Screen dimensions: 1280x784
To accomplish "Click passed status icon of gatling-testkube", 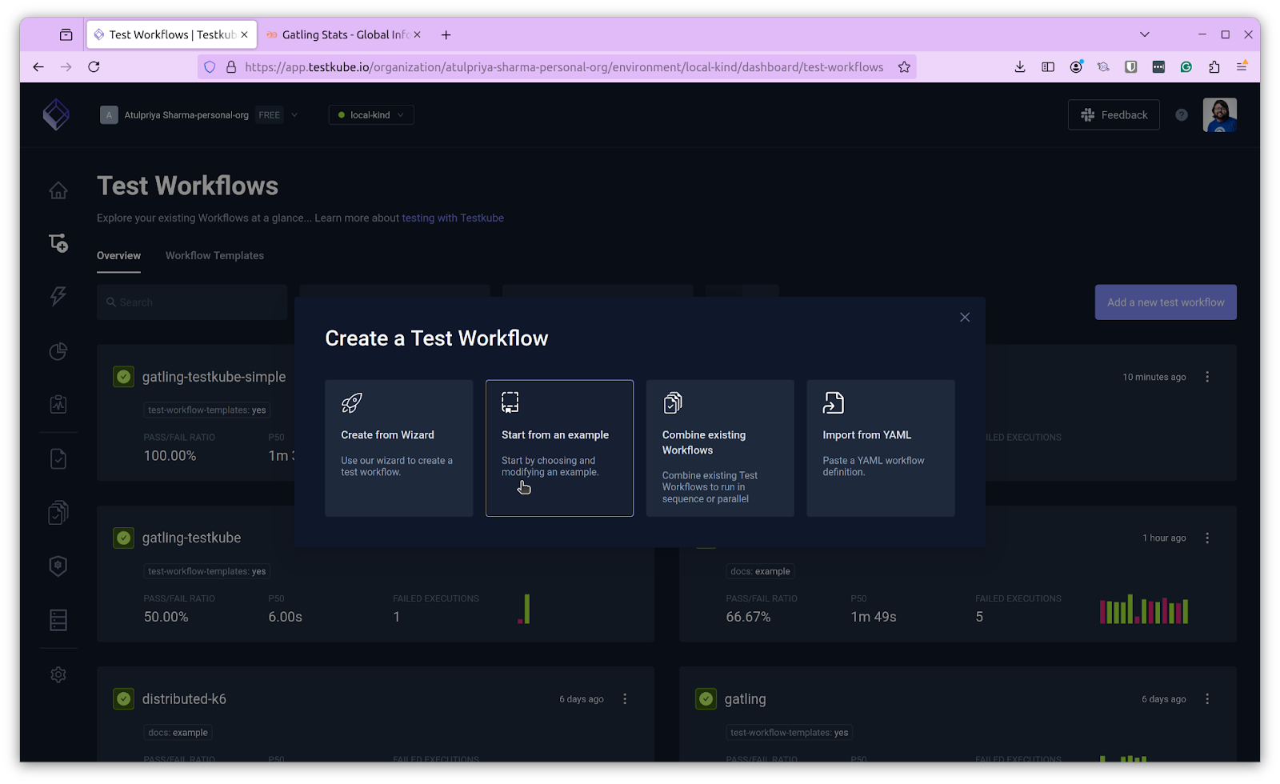I will point(124,538).
